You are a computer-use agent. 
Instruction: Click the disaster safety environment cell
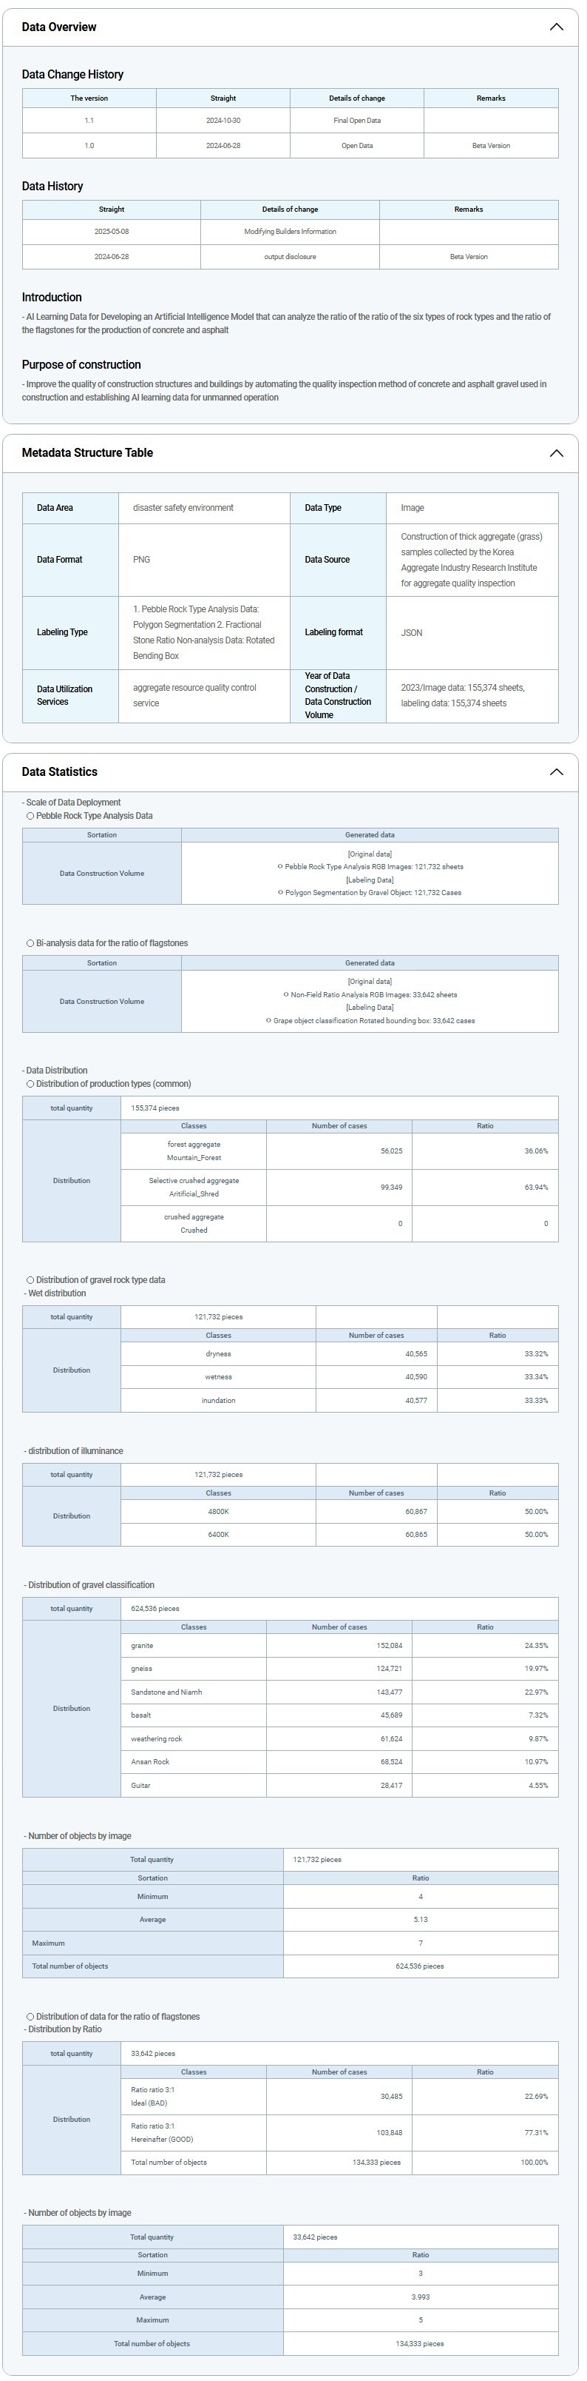[x=183, y=507]
